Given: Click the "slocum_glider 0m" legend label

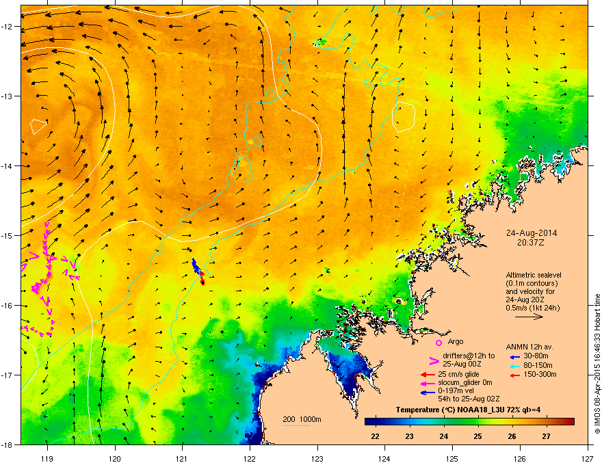Looking at the screenshot, I should point(465,382).
